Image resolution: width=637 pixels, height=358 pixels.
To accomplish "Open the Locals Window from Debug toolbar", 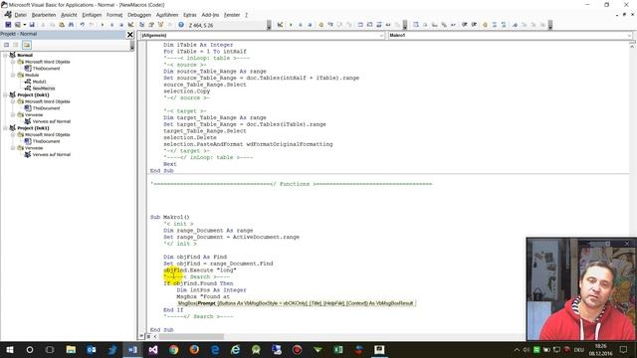I will tap(360, 25).
